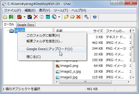Click the 64 KB size cell
The width and height of the screenshot is (139, 94).
coord(98,66)
